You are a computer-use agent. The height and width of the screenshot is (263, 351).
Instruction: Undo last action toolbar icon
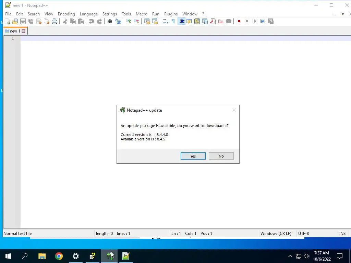pos(91,22)
